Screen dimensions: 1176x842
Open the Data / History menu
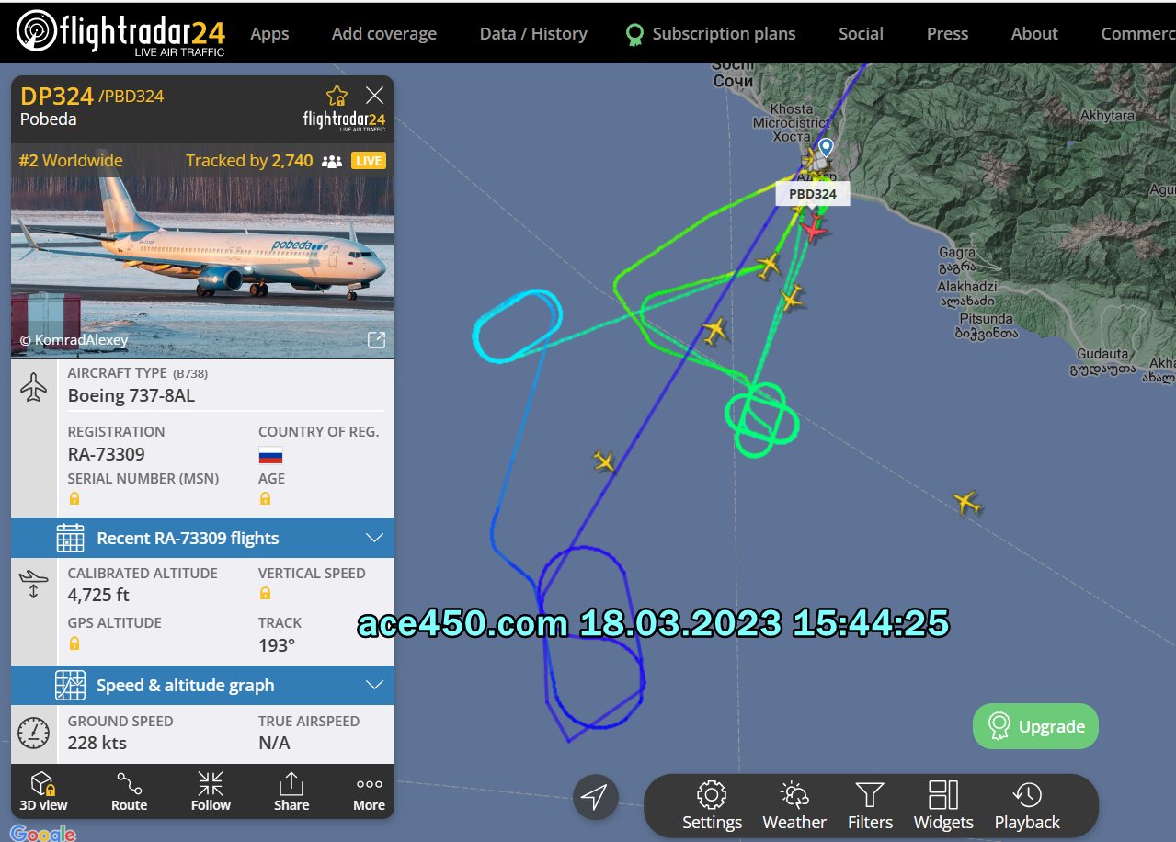click(533, 33)
